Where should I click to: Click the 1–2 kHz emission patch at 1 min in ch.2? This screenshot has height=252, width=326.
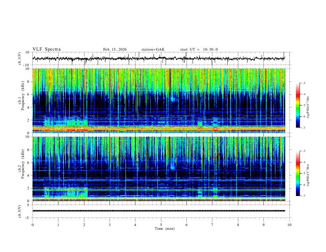66,192
